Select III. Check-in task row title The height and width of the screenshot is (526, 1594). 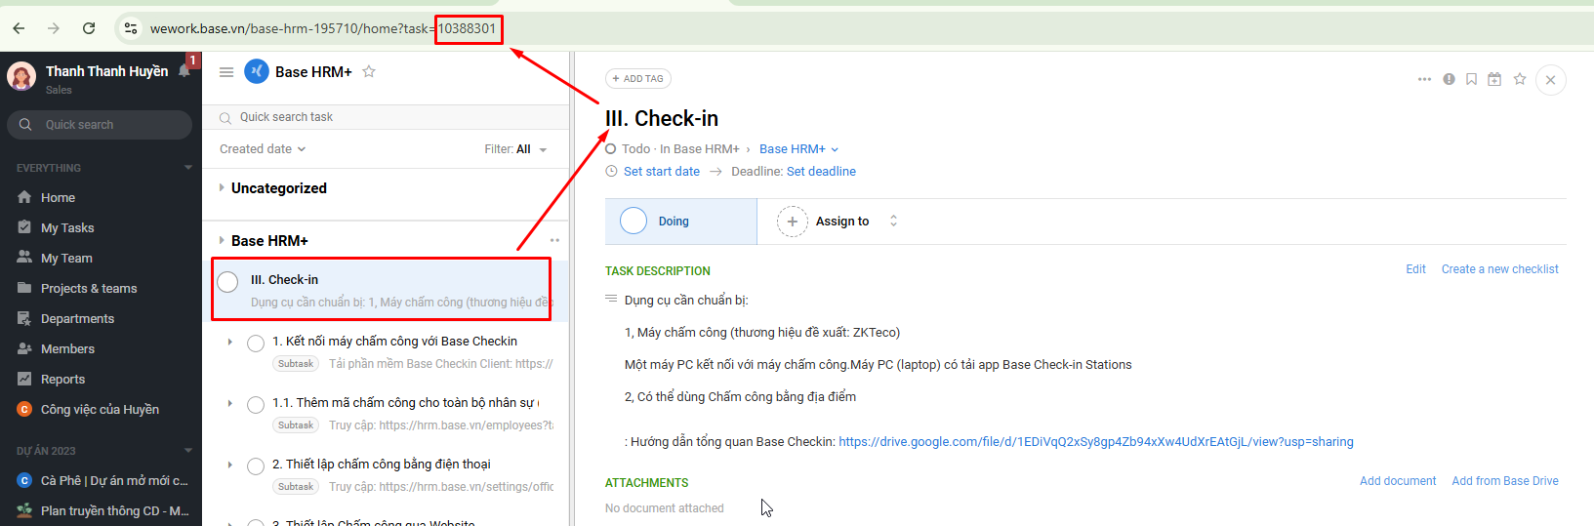coord(284,279)
